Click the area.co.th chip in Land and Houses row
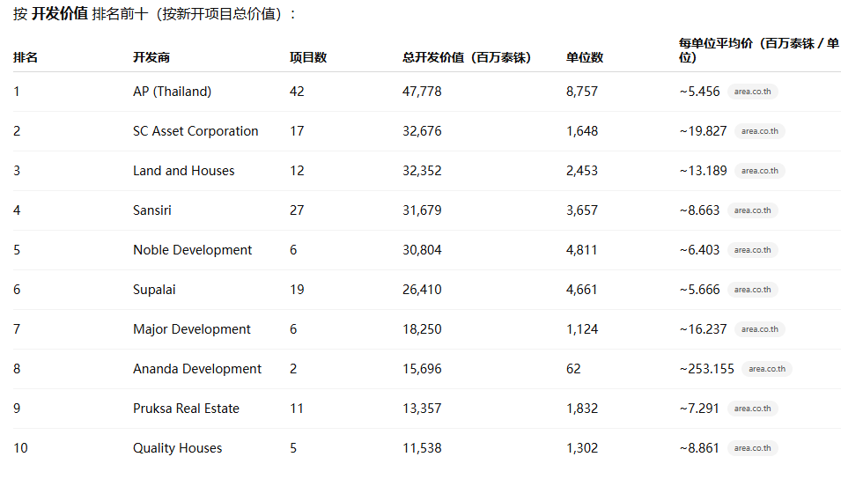Viewport: 841px width, 479px height. [x=759, y=171]
